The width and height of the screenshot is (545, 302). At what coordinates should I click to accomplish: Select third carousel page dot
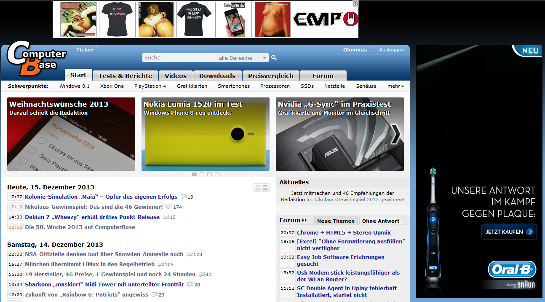pos(209,174)
